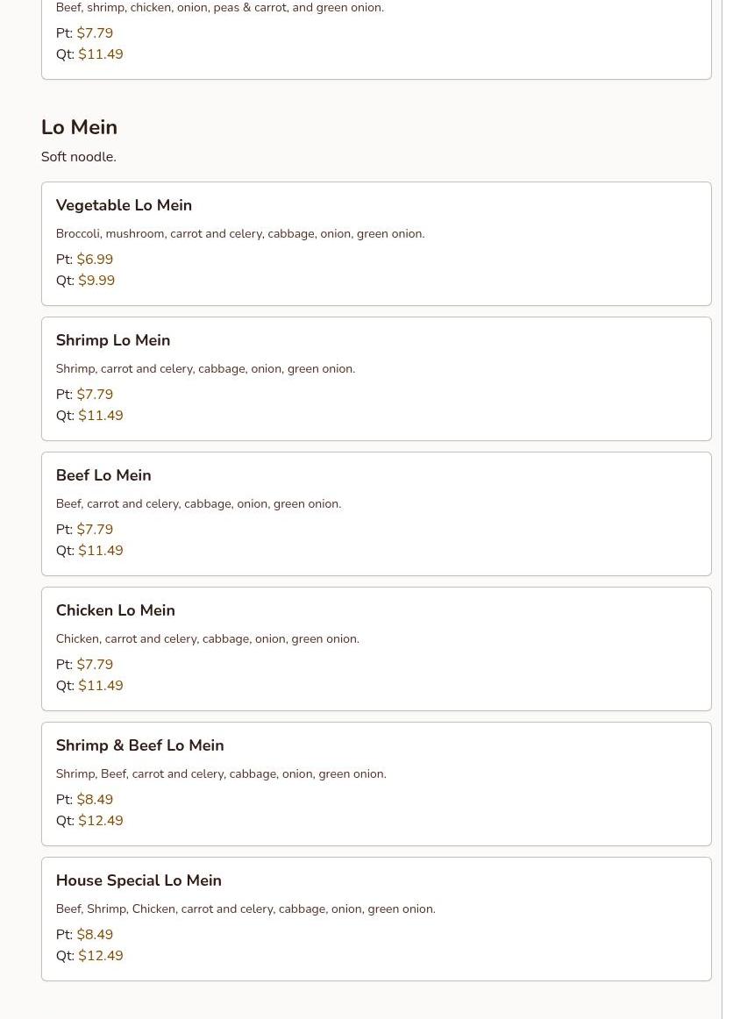This screenshot has width=740, height=1019.
Task: Open the Beef Lo Mein item
Action: click(103, 475)
